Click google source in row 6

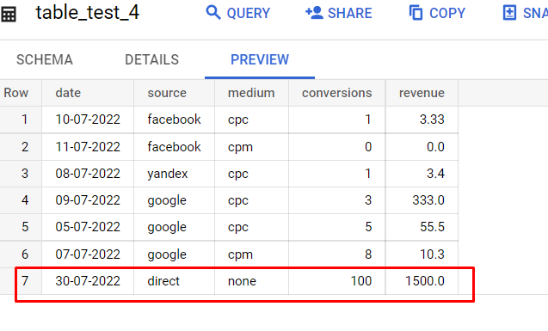(x=167, y=254)
